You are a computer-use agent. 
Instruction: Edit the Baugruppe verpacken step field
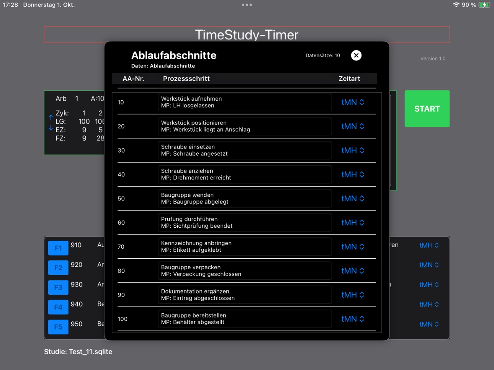tap(245, 271)
